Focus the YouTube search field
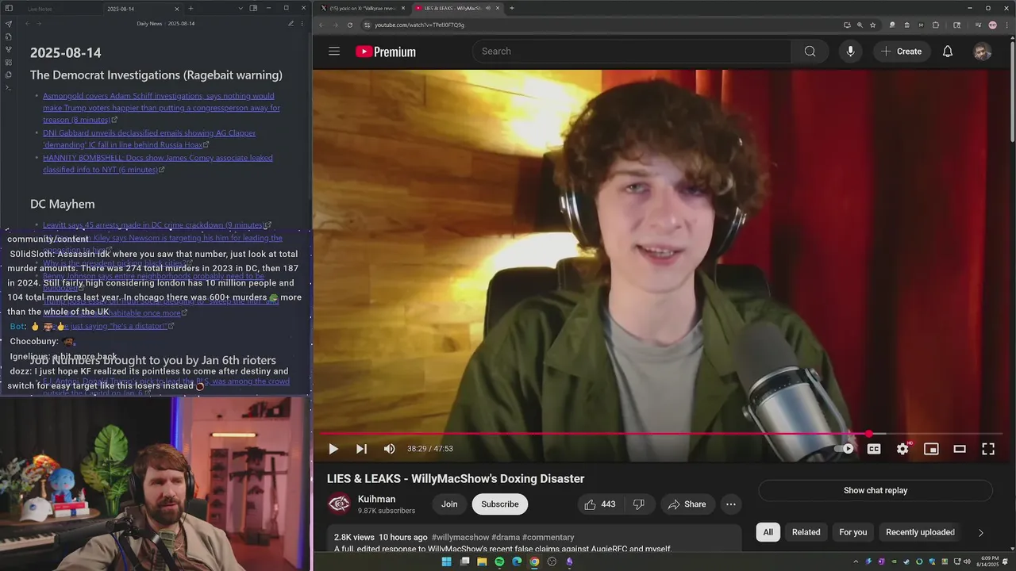The height and width of the screenshot is (571, 1016). (632, 52)
